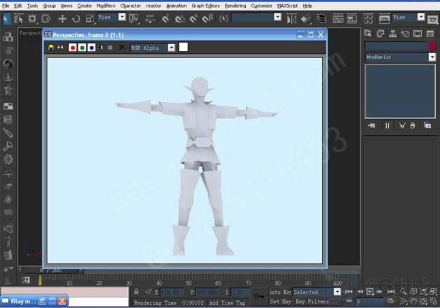
Task: Open Schematic View
Action: click(x=351, y=19)
